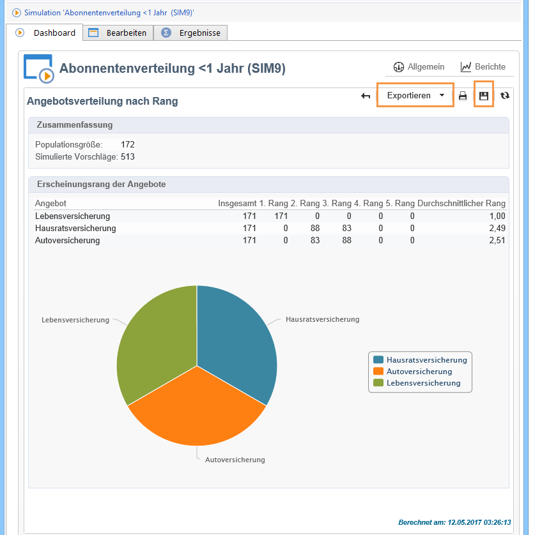Screen dimensions: 542x535
Task: Click the Zusammenfassung section header
Action: 268,125
